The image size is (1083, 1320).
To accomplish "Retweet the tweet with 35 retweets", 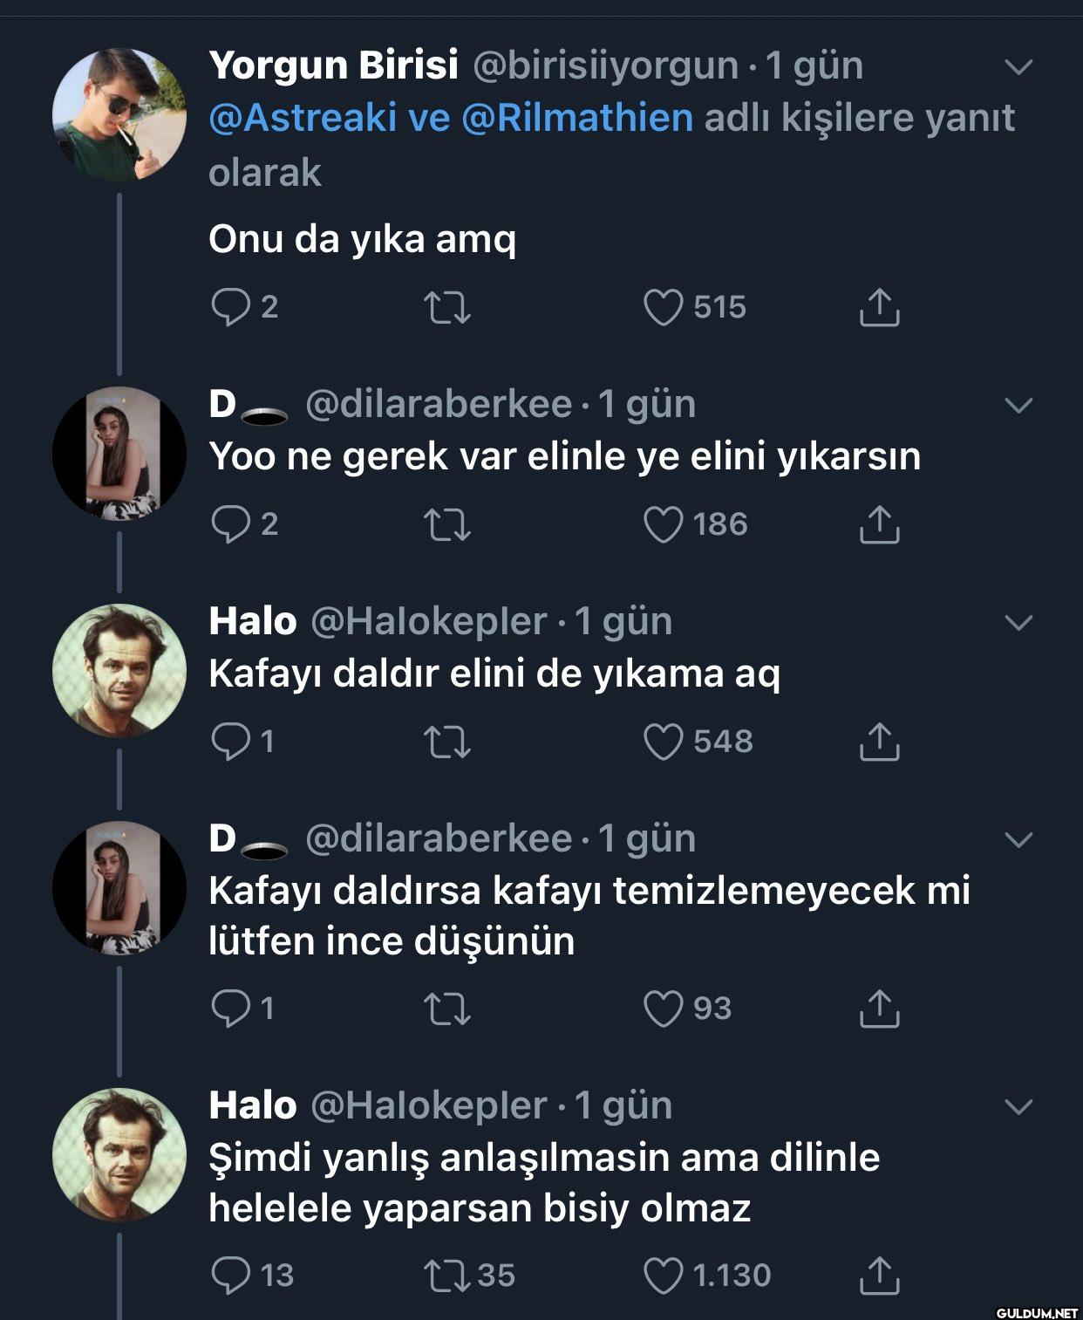I will [447, 1276].
